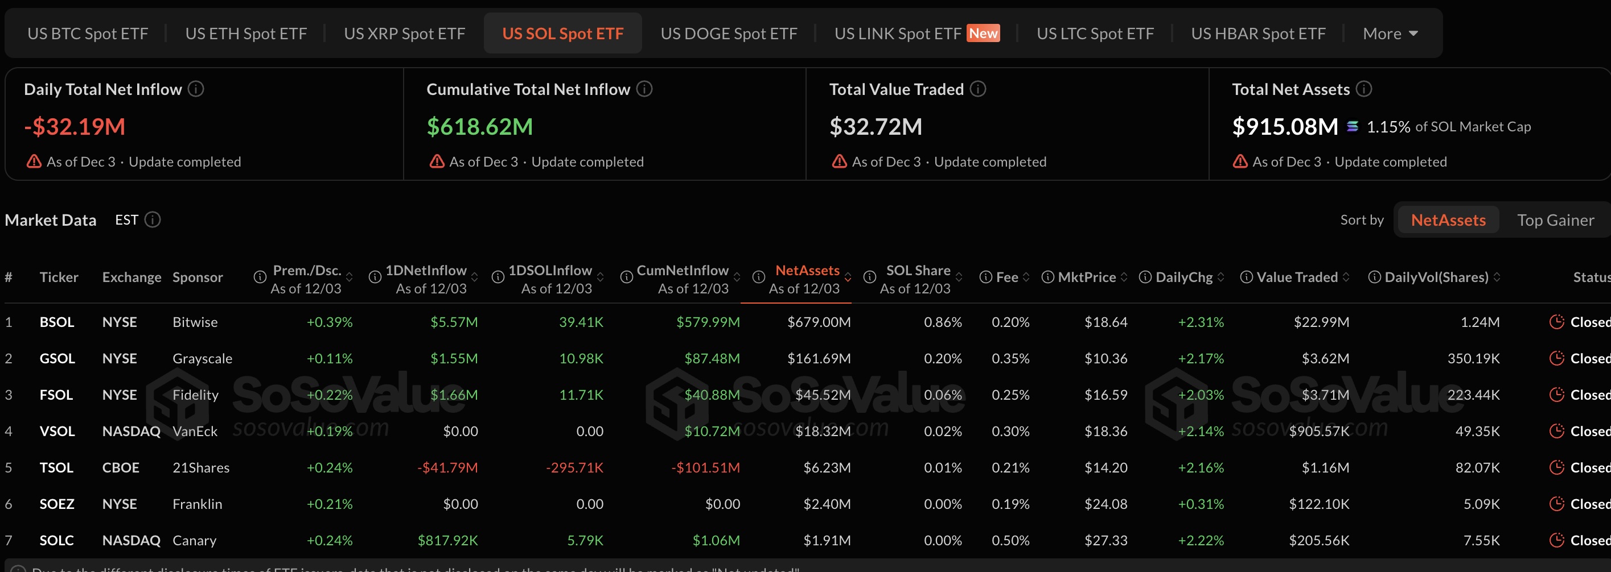Click the info icon before the Fee column
Viewport: 1611px width, 572px height.
(x=985, y=277)
